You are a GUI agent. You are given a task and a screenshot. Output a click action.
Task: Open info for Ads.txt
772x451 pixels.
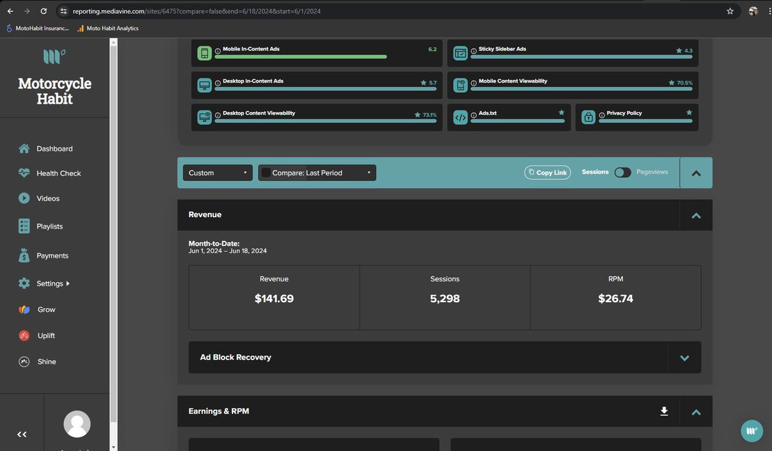(474, 115)
